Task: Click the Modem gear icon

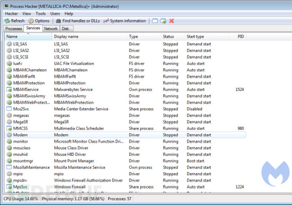Action: click(9, 135)
